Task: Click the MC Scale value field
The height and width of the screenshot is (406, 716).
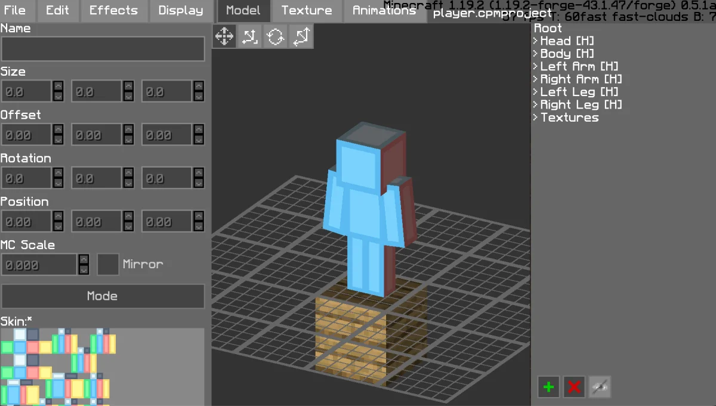Action: tap(39, 265)
